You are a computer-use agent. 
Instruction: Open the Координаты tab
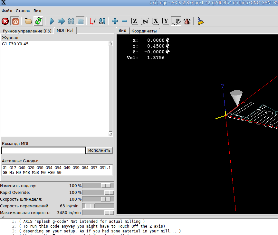[144, 31]
